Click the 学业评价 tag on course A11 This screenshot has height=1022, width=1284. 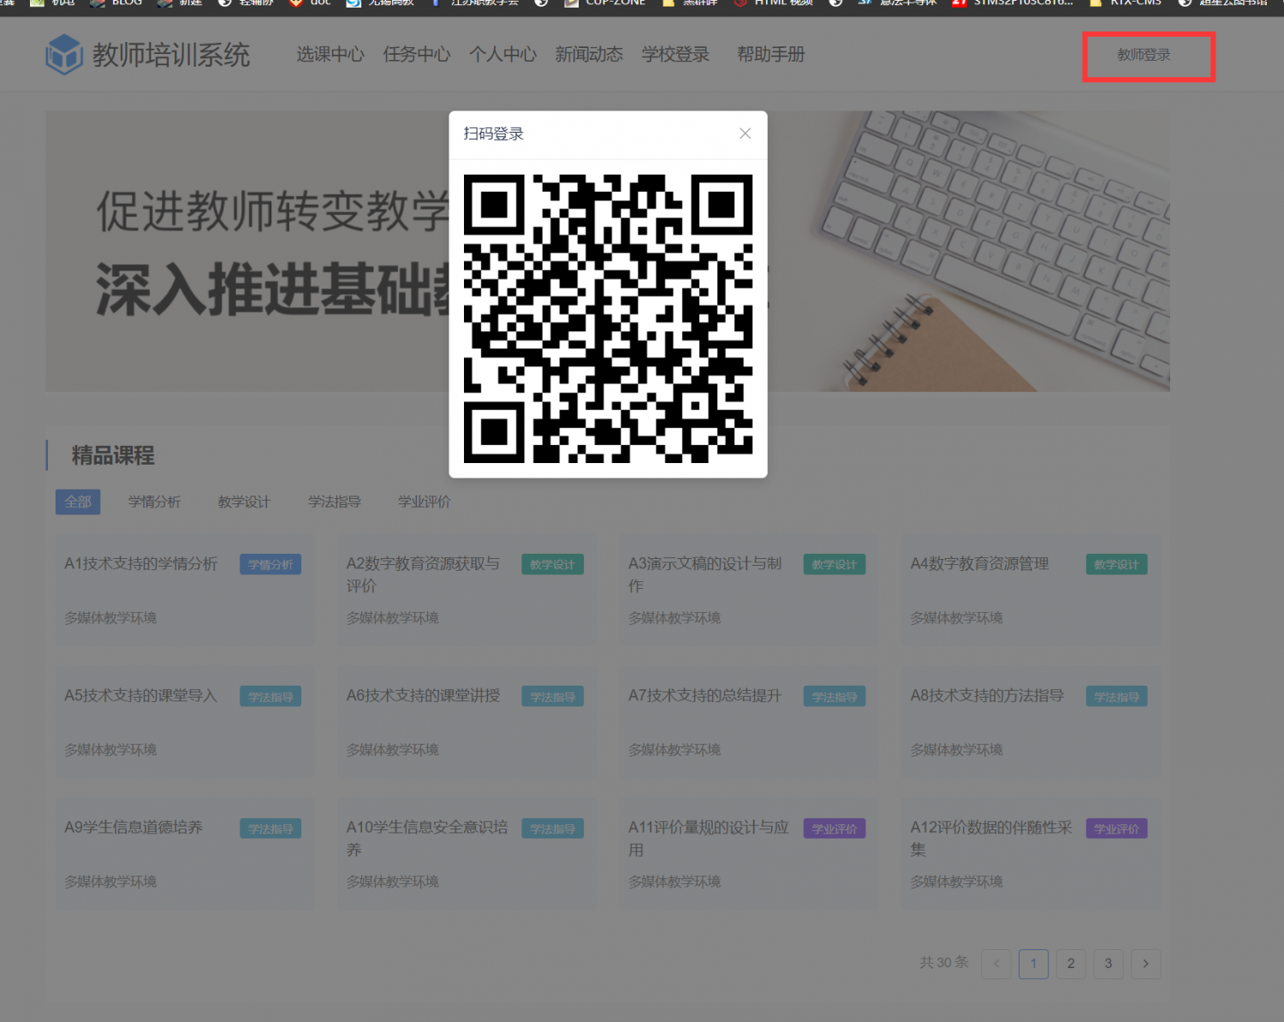tap(835, 829)
